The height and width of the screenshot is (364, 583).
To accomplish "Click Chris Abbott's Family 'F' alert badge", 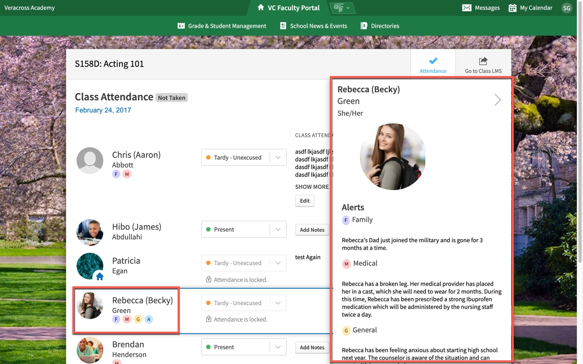I will [x=116, y=174].
